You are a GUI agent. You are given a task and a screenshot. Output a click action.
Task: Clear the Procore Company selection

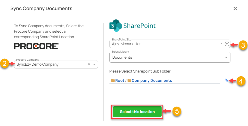(89, 64)
